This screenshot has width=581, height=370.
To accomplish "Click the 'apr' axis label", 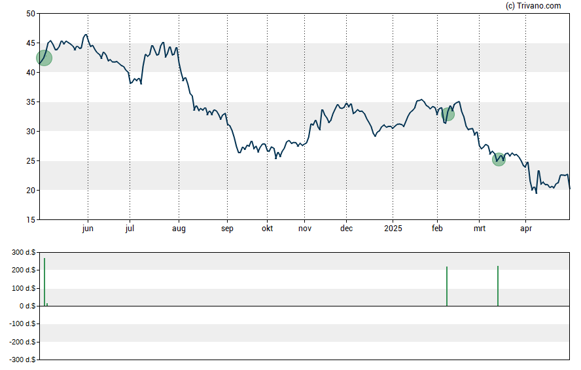I will (x=526, y=229).
